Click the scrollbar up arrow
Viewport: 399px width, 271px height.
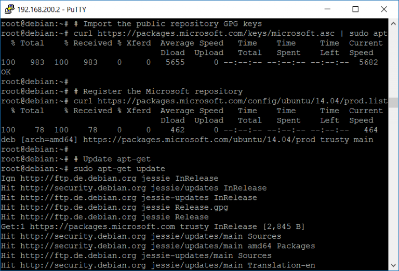393,23
